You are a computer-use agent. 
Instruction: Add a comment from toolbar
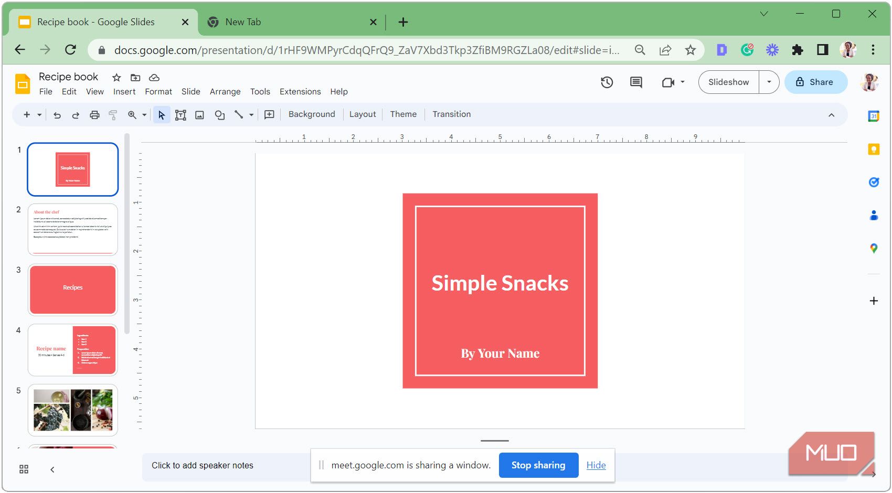(269, 115)
